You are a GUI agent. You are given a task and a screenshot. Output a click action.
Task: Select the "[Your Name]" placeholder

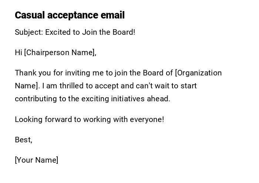tap(36, 160)
